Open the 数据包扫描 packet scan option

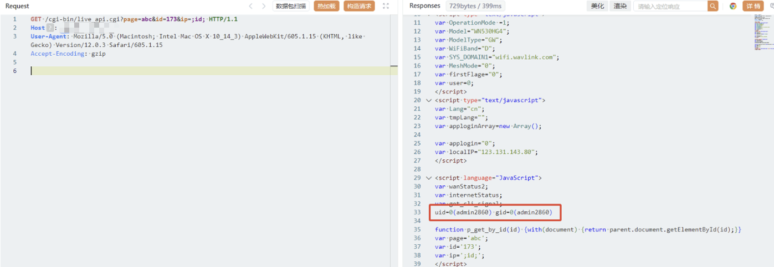(x=291, y=6)
